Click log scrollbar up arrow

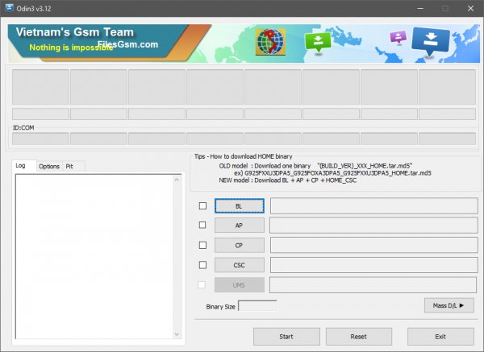point(177,180)
